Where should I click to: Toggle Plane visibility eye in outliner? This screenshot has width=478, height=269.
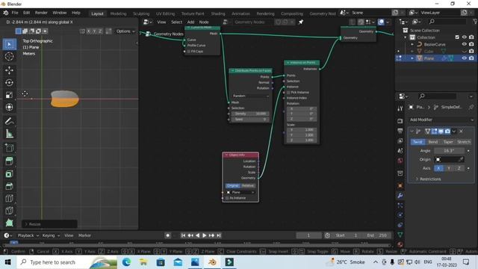pyautogui.click(x=464, y=58)
